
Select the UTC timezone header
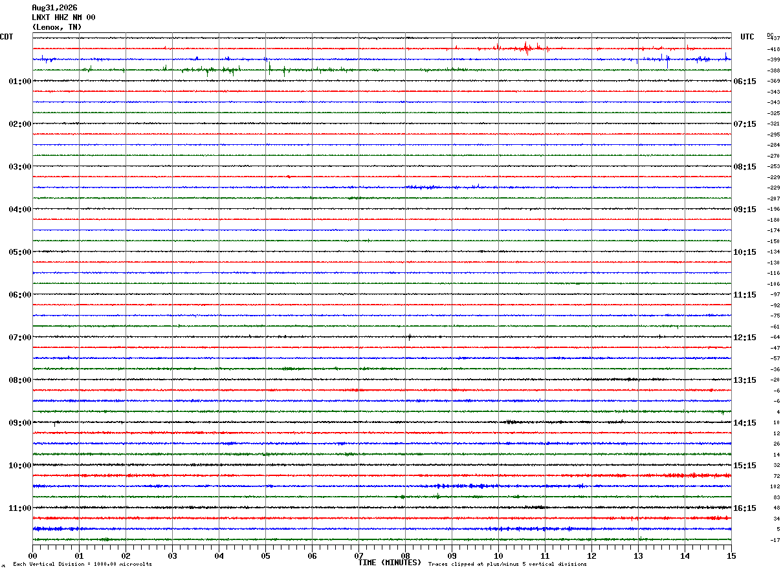tap(747, 37)
